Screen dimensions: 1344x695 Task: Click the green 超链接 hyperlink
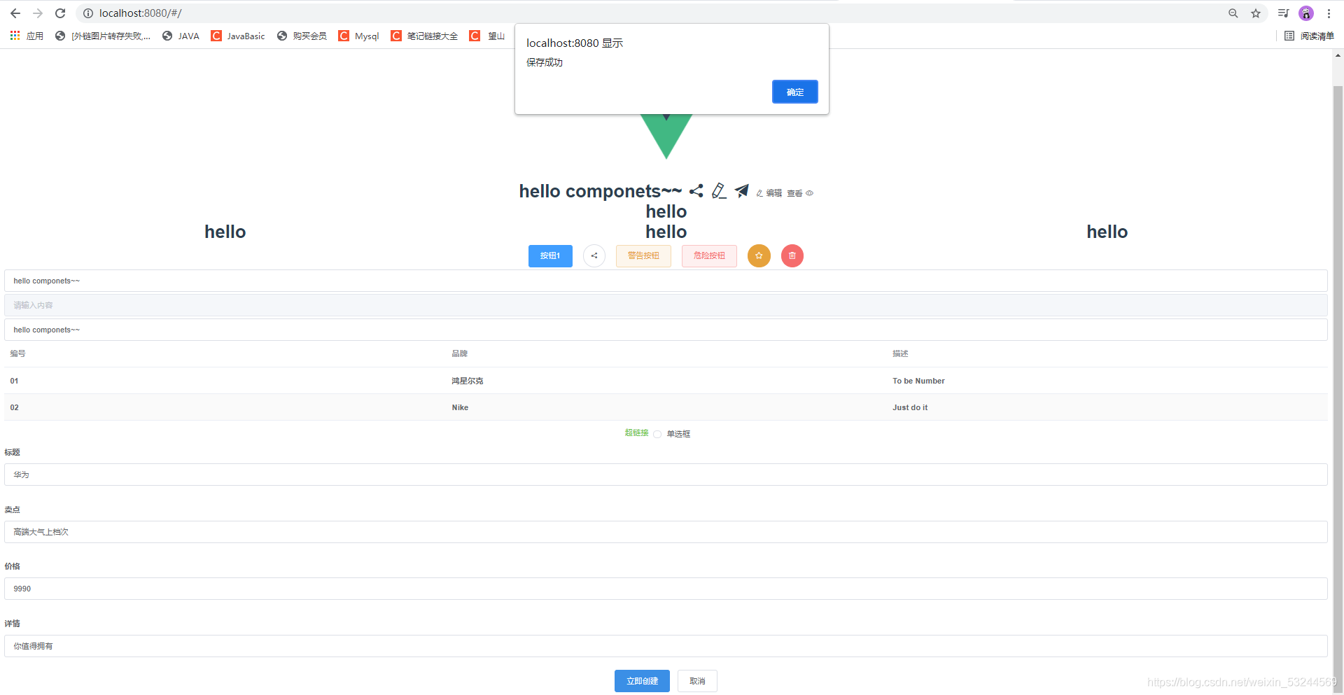pyautogui.click(x=636, y=433)
